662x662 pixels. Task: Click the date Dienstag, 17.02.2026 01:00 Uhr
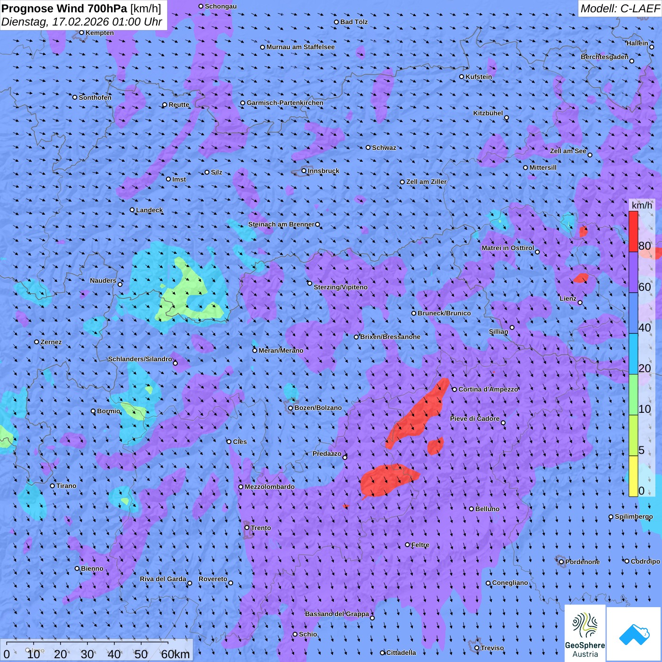point(82,22)
